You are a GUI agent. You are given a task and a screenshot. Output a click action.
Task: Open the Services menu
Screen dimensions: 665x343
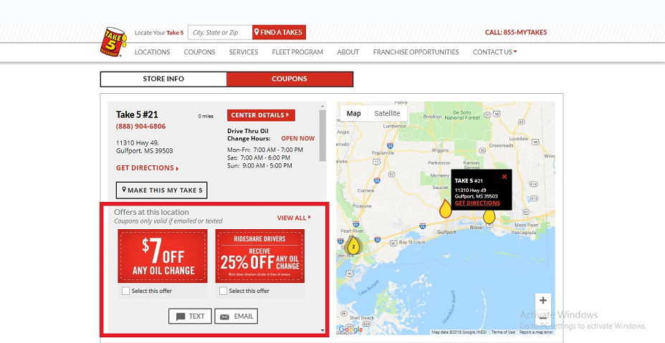point(244,52)
